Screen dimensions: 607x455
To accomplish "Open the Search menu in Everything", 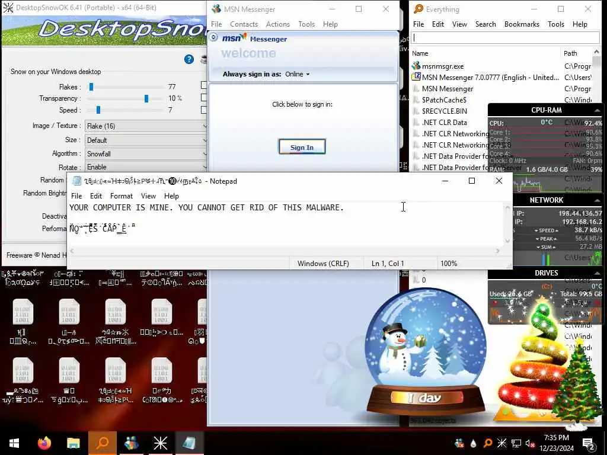I will click(x=485, y=24).
